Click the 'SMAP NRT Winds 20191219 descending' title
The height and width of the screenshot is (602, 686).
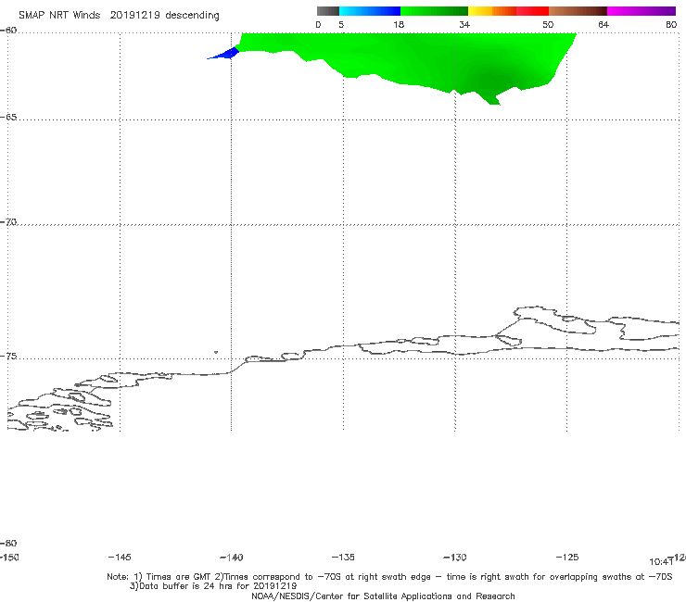coord(119,16)
